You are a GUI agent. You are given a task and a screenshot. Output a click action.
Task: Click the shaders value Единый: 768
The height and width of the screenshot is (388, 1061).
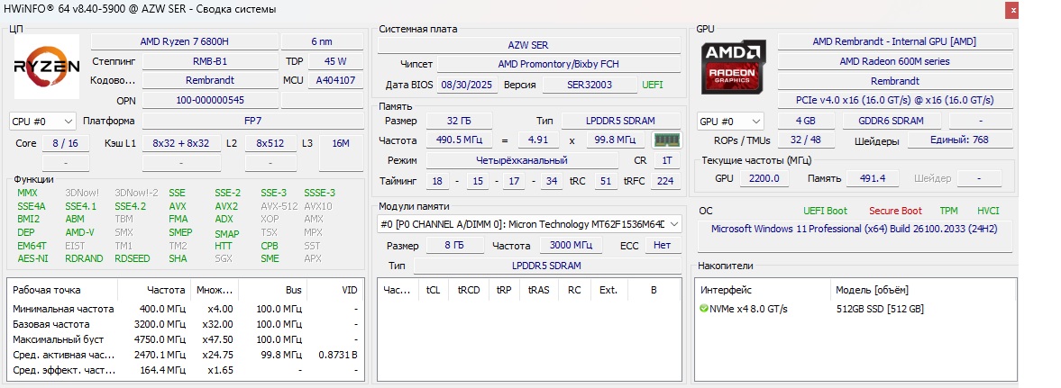tap(960, 140)
